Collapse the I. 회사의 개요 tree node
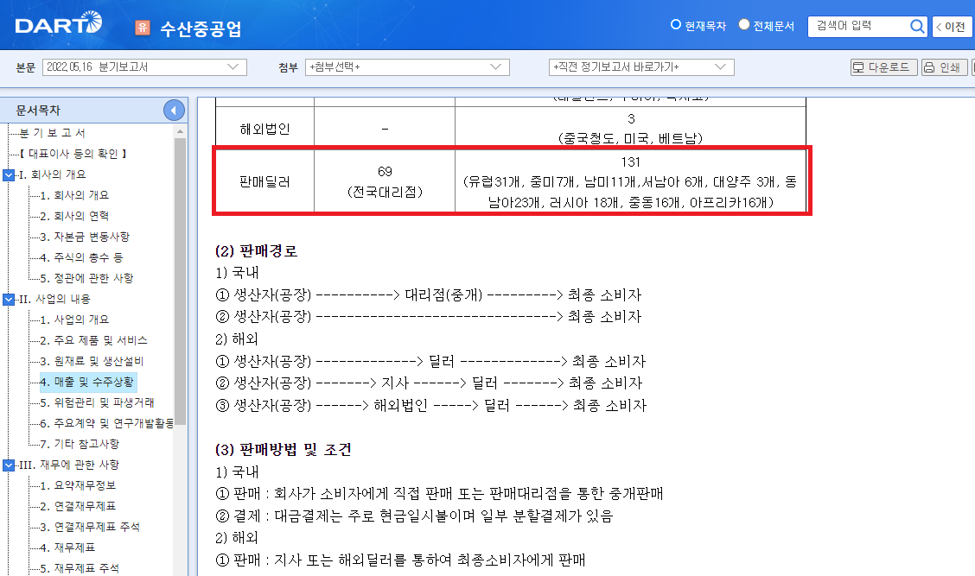Image resolution: width=975 pixels, height=576 pixels. [9, 174]
